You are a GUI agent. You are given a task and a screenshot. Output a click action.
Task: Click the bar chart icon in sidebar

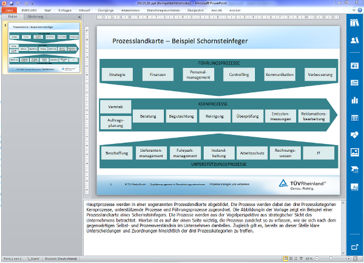(x=355, y=100)
